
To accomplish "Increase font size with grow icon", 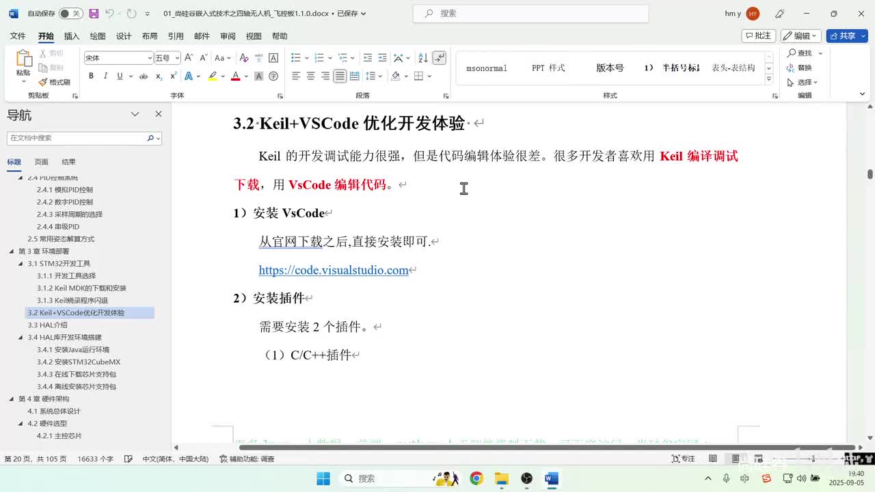I will point(189,58).
